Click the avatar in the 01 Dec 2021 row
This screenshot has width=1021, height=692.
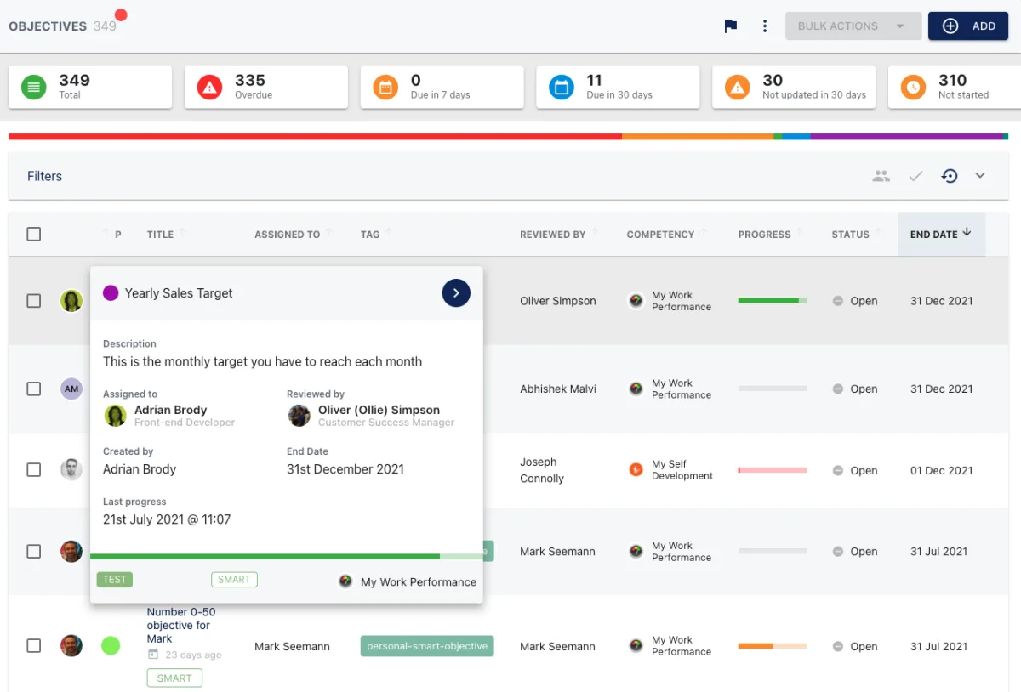tap(71, 469)
